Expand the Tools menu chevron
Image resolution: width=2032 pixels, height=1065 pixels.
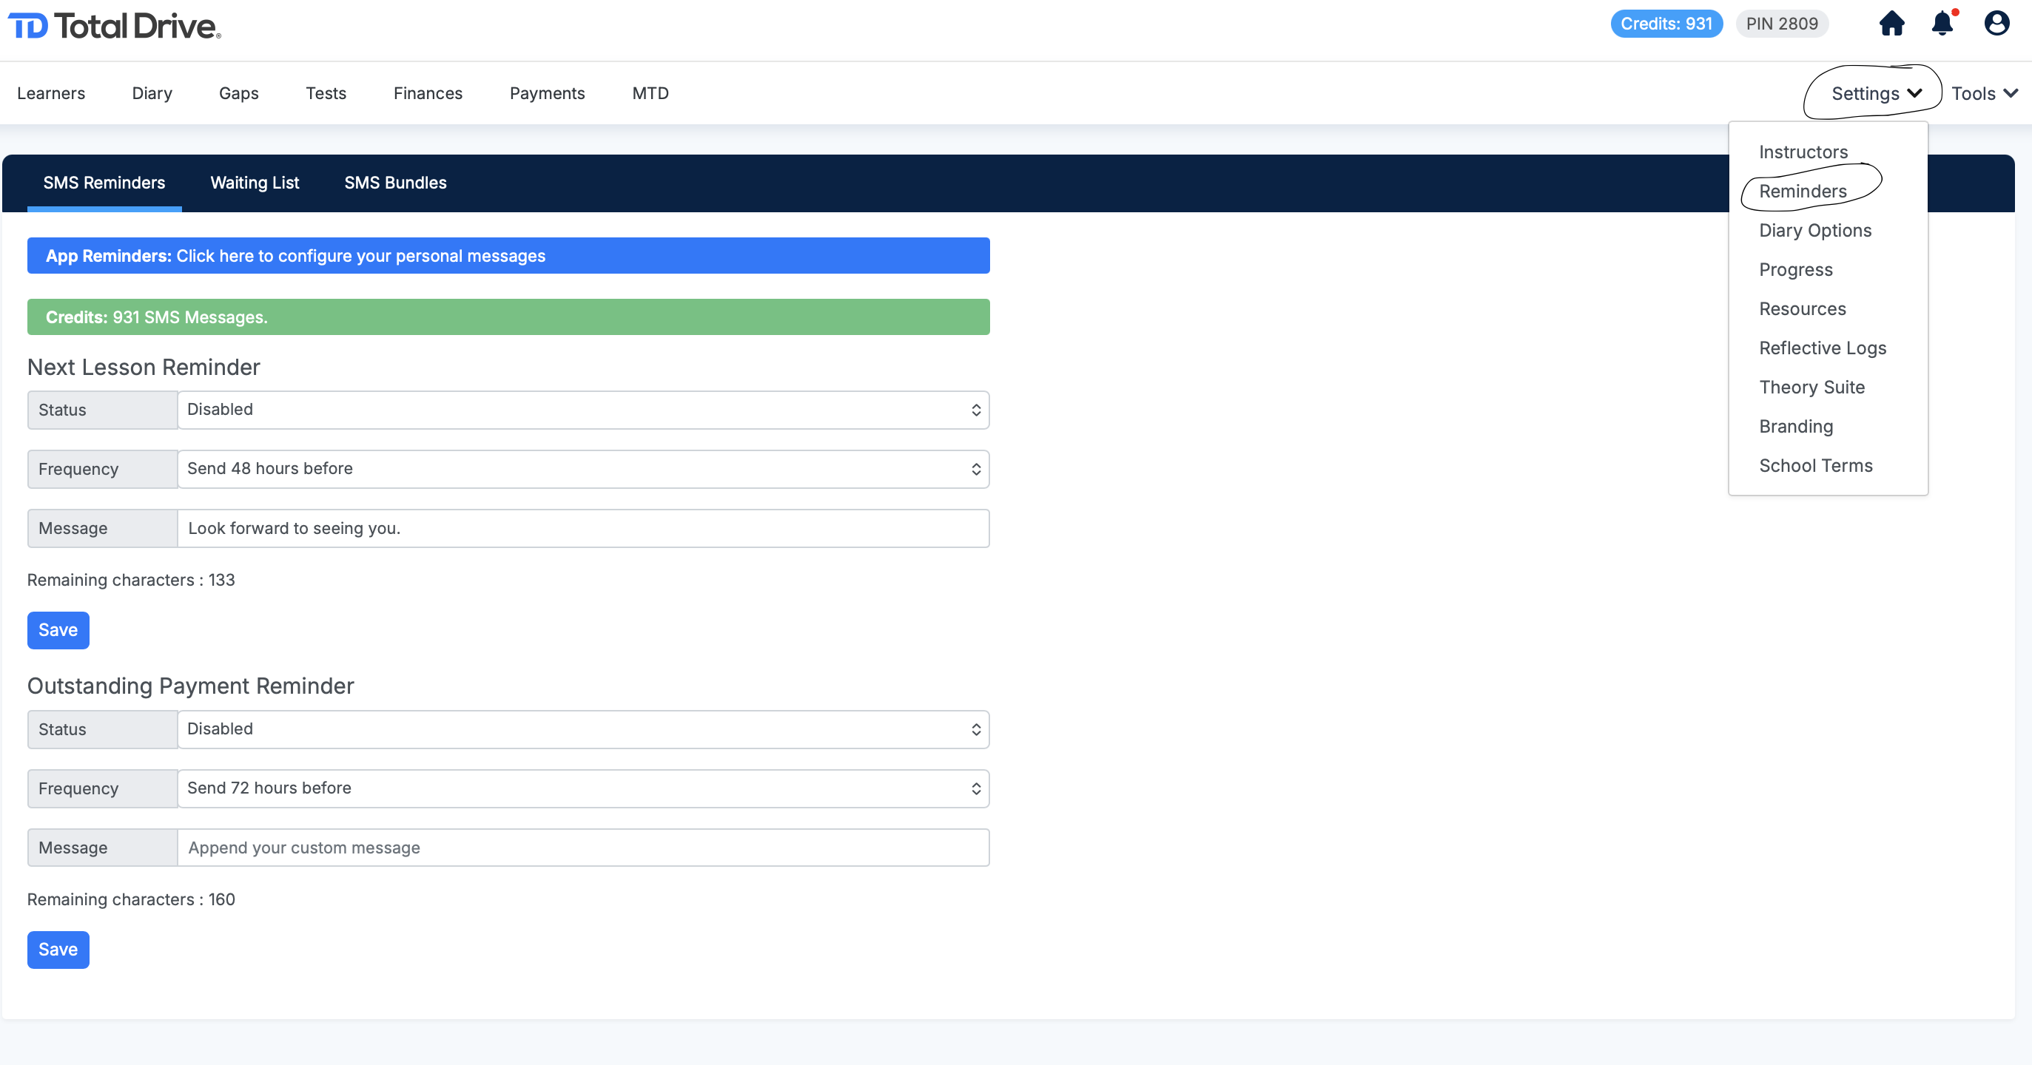click(2010, 93)
